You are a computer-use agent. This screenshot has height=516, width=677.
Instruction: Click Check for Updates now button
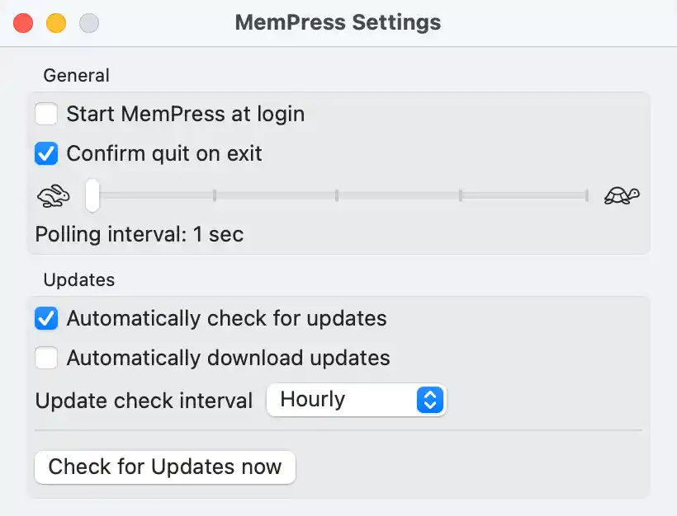[165, 467]
